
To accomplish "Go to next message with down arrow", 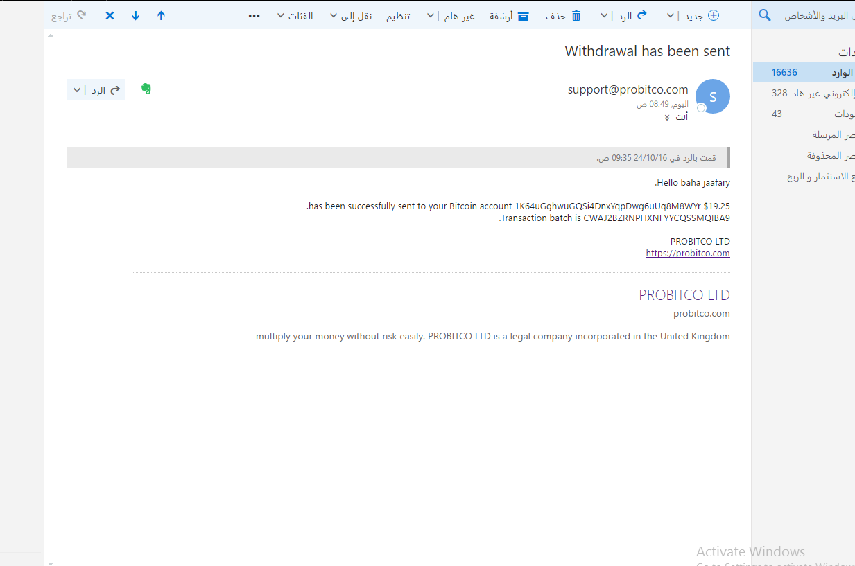I will tap(135, 15).
